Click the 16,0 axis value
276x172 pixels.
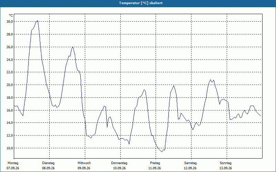[10, 110]
